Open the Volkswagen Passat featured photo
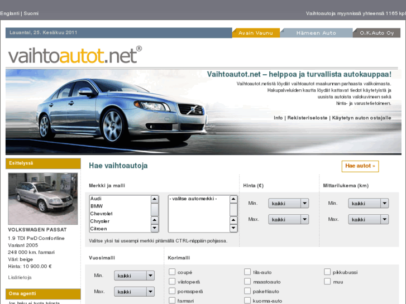The image size is (406, 304). [43, 199]
